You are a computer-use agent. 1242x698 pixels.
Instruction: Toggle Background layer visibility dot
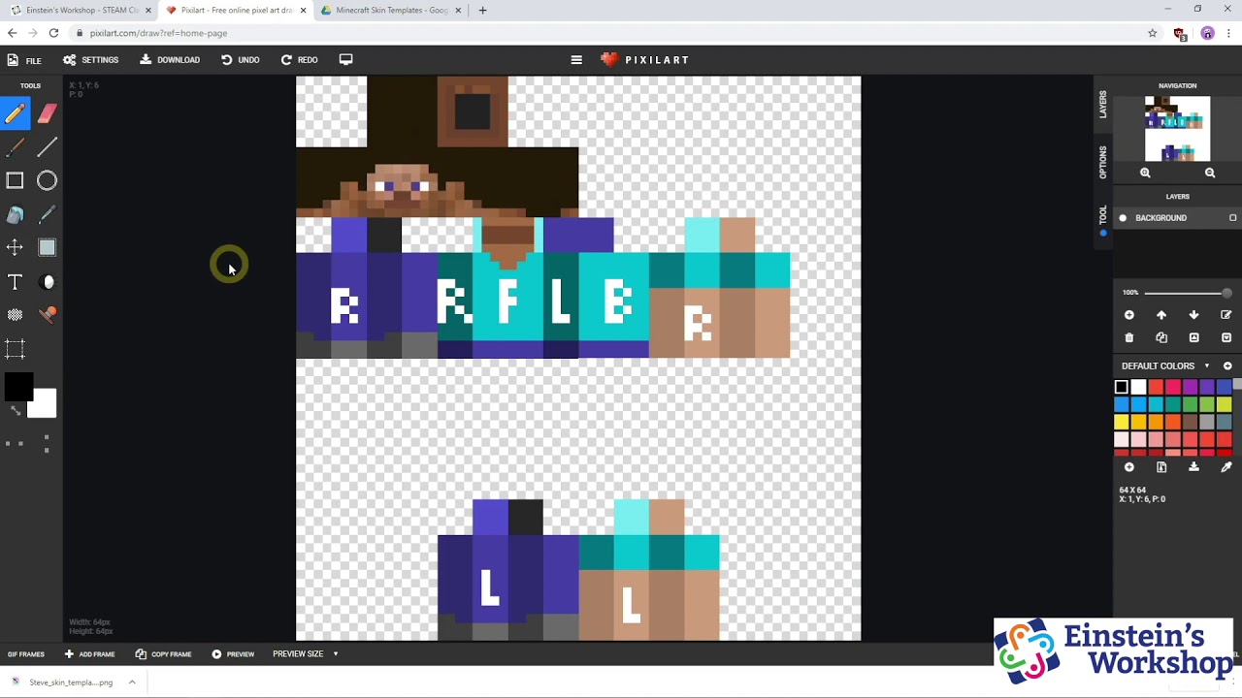1123,218
